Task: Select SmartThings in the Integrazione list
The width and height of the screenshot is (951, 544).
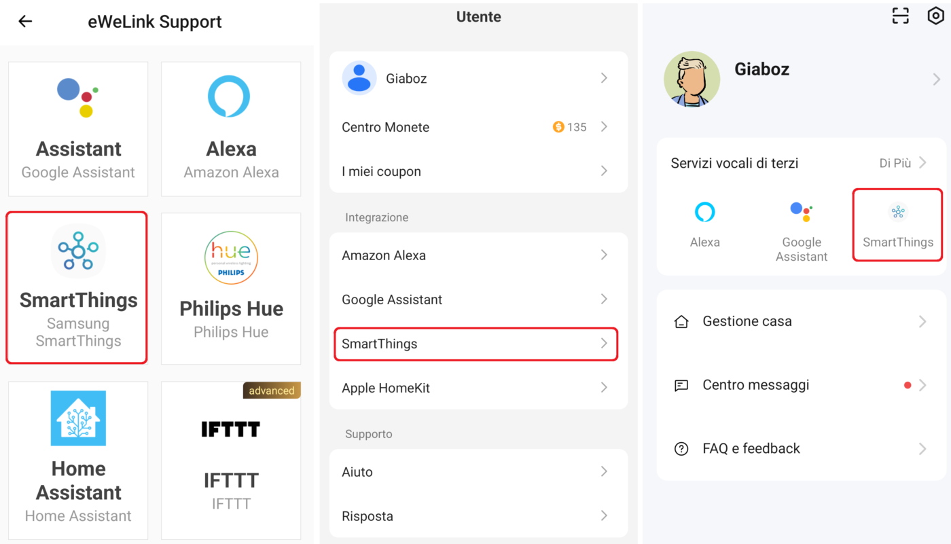Action: tap(475, 344)
